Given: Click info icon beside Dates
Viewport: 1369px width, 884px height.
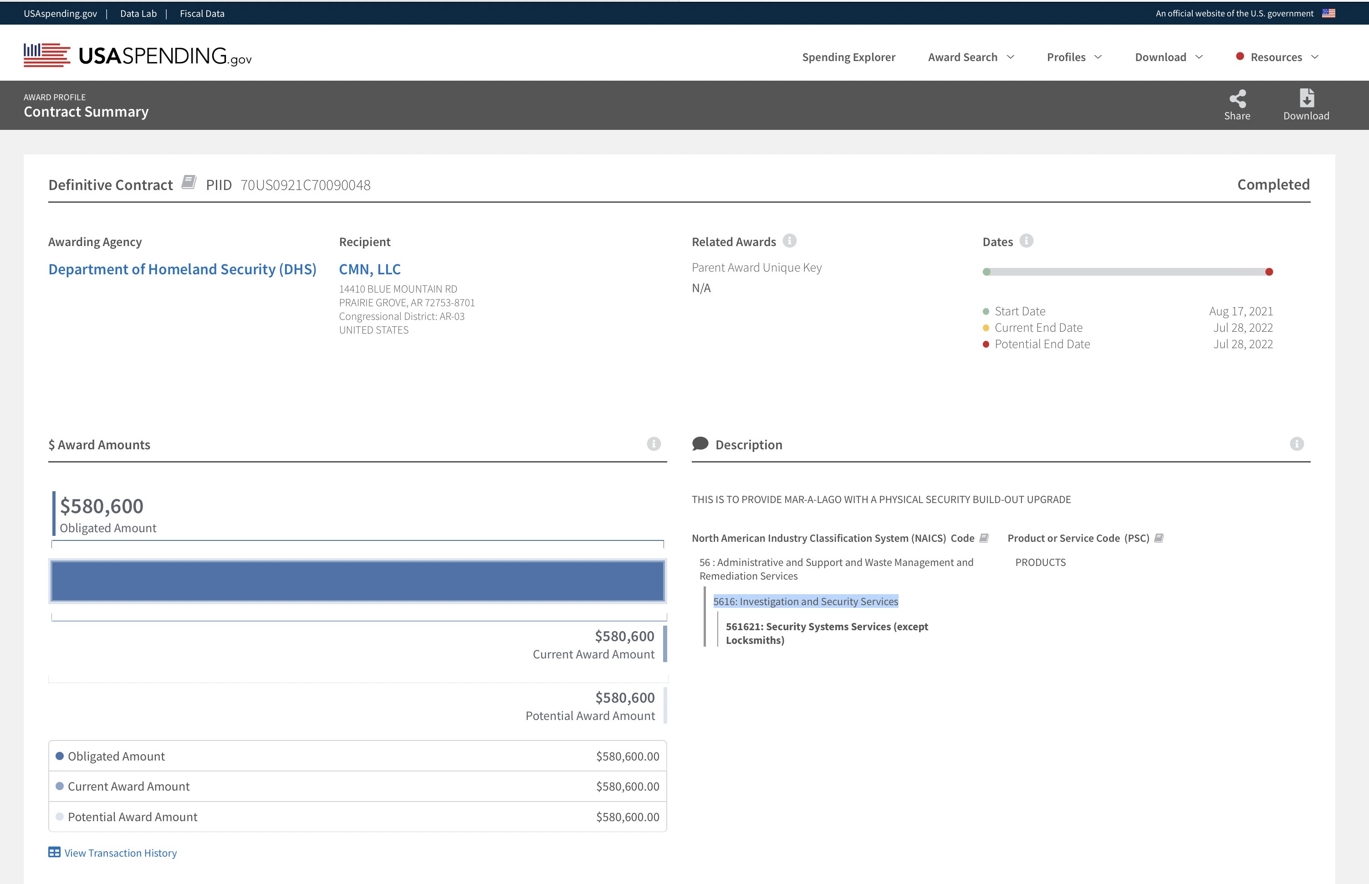Looking at the screenshot, I should pyautogui.click(x=1027, y=241).
